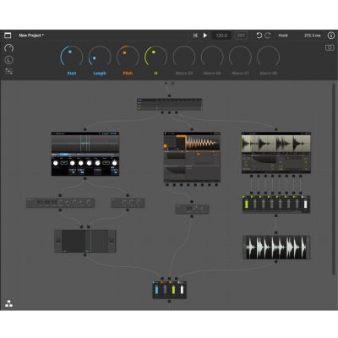338x338 pixels.
Task: Click the bright green fader in eight-channel mixer
Action: (x=247, y=204)
